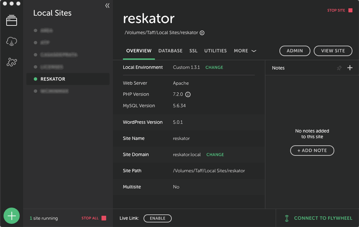The height and width of the screenshot is (227, 359).
Task: Select the site listed below RESKATOR
Action: 54,91
